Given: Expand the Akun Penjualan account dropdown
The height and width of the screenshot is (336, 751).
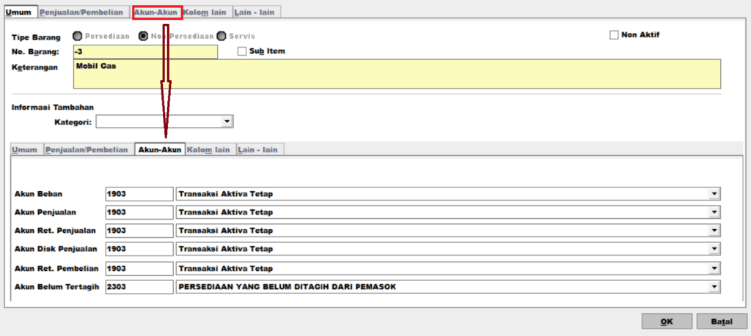Looking at the screenshot, I should (x=714, y=212).
